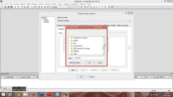Click folder list scroll down arrow
This screenshot has height=97, width=173.
tap(103, 54)
